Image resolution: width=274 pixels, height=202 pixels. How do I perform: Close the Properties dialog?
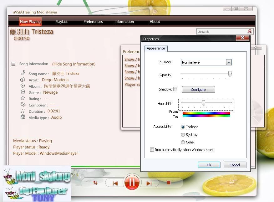(242, 38)
